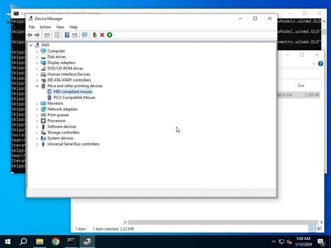Expand the Human Interface Devices category

point(37,75)
